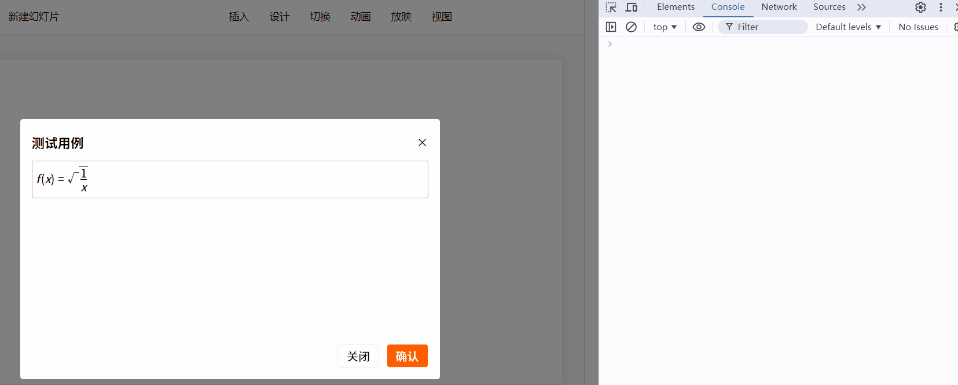Open the 切换 menu
Image resolution: width=958 pixels, height=385 pixels.
pos(320,17)
